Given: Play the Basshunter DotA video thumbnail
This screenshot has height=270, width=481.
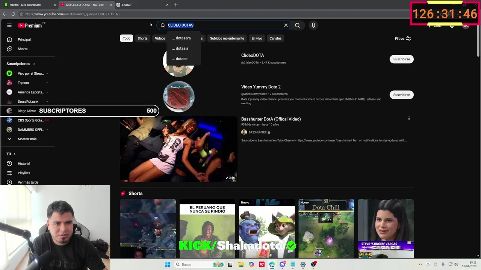Looking at the screenshot, I should click(178, 149).
